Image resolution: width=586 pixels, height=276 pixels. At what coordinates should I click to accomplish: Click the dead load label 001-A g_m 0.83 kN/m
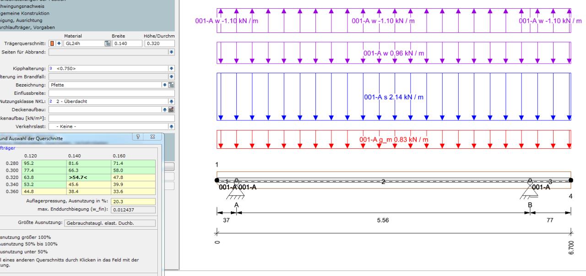tap(394, 140)
